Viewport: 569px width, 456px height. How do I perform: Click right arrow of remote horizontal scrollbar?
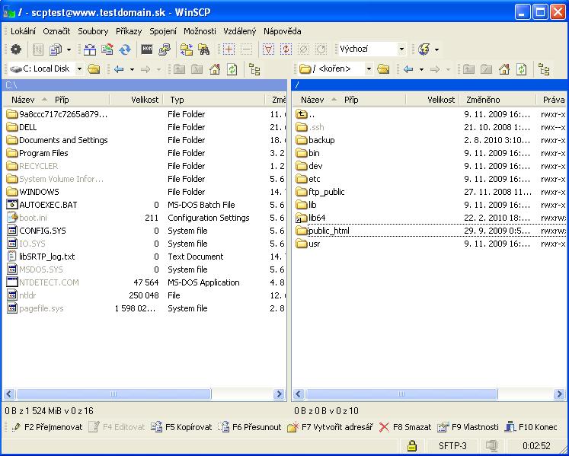click(559, 394)
